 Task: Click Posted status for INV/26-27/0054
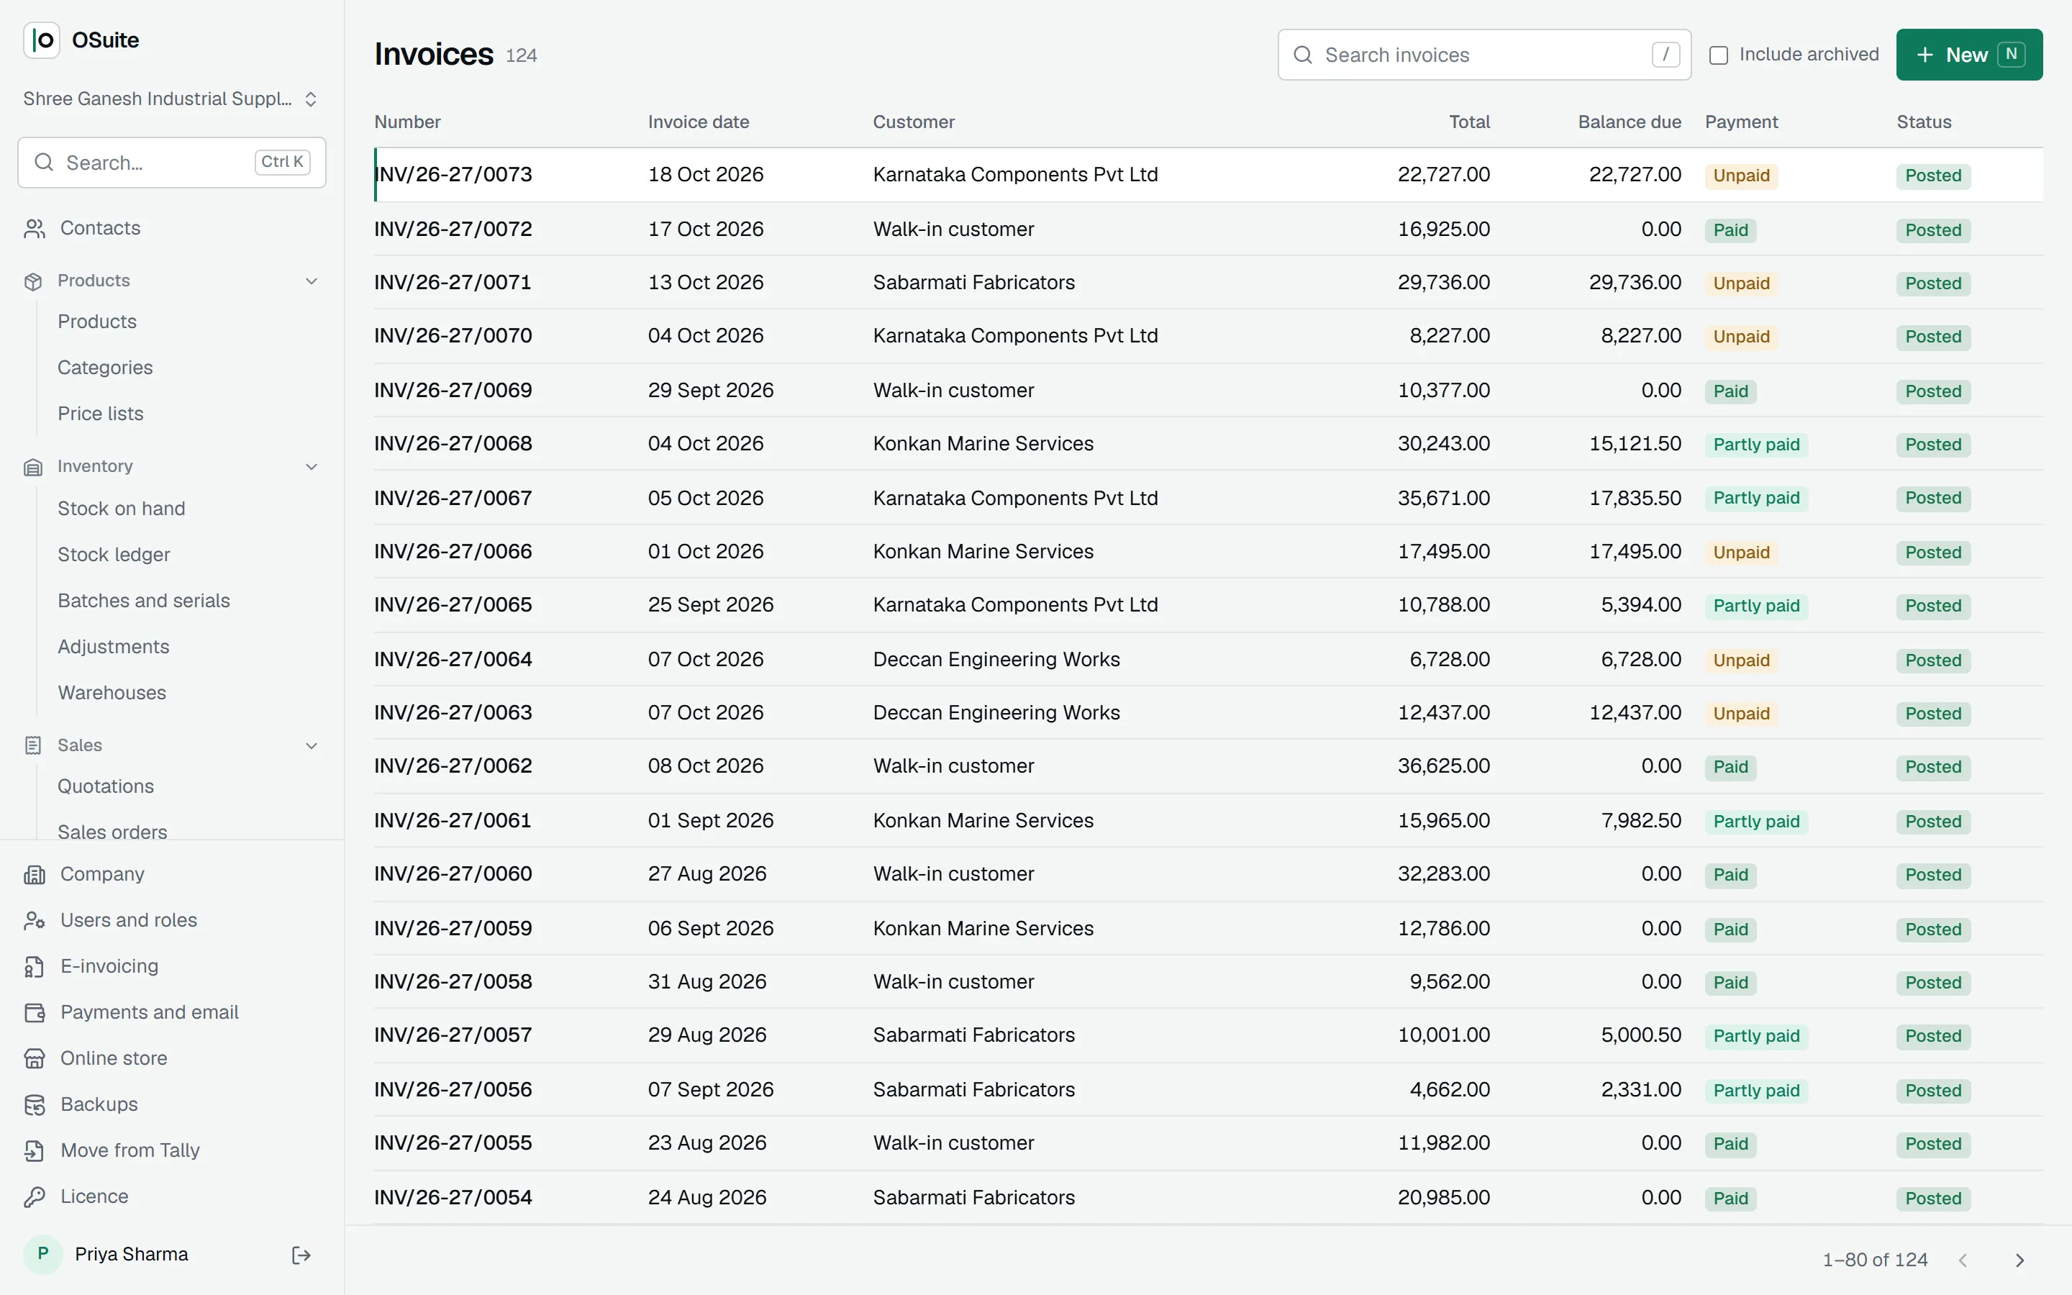click(x=1932, y=1198)
